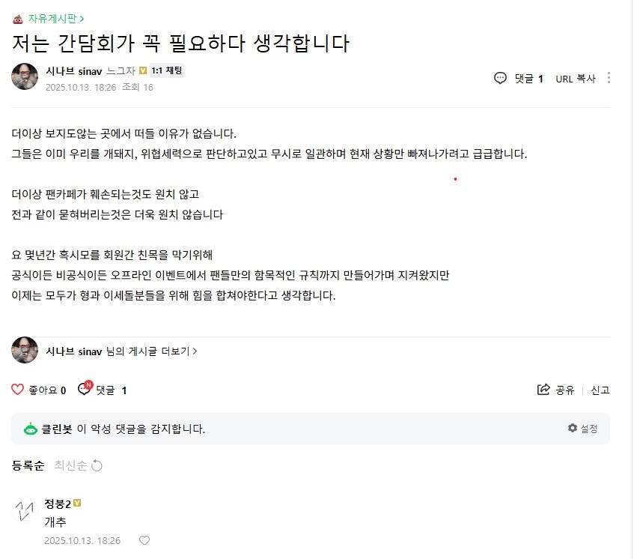Report the post with 신고
The width and height of the screenshot is (640, 559).
click(x=600, y=390)
